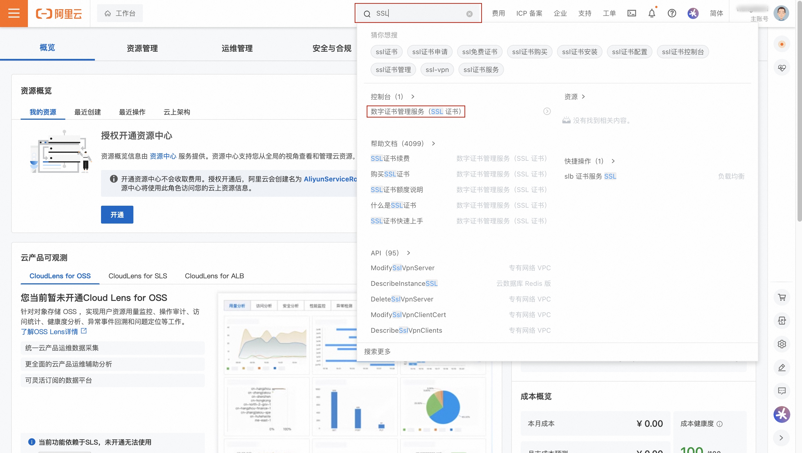
Task: Click the ssl证书控制台 suggestion chip
Action: [683, 52]
